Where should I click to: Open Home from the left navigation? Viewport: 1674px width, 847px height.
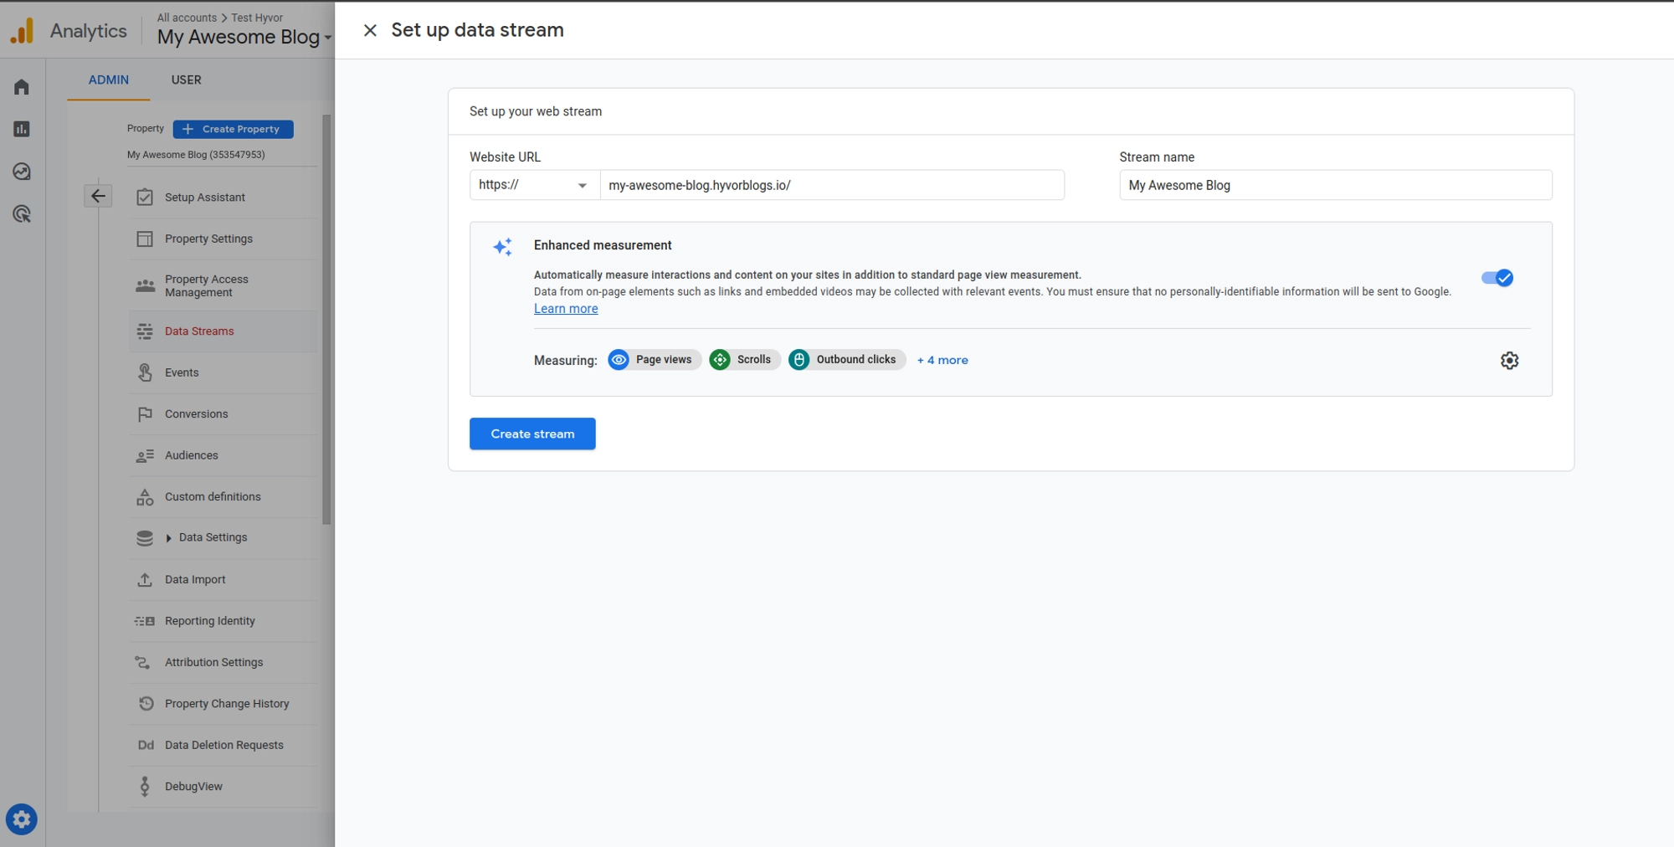point(22,87)
